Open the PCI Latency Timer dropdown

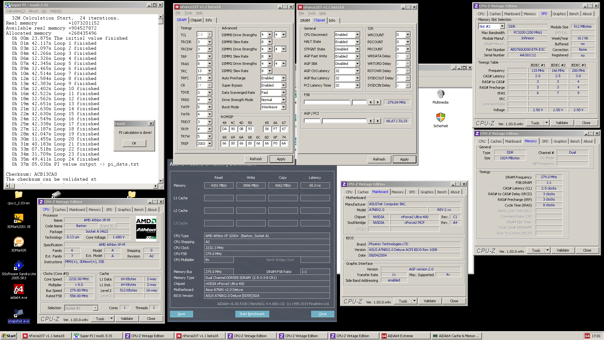click(357, 85)
